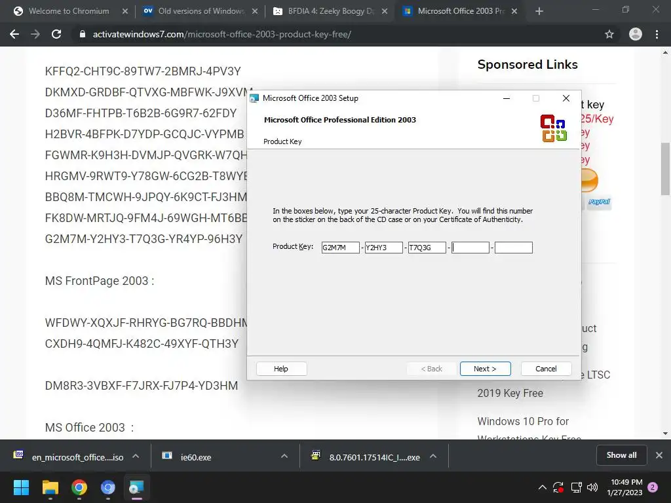
Task: Open the 8.0.7601.17514IC exe download item
Action: tap(366, 456)
